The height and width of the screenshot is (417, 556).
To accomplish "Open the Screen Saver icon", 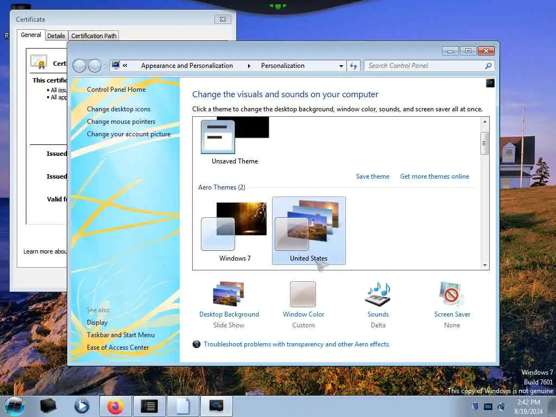I will [x=451, y=294].
